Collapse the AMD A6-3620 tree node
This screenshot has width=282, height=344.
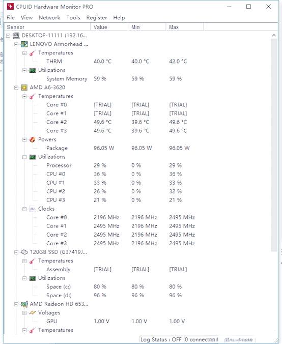pyautogui.click(x=16, y=88)
